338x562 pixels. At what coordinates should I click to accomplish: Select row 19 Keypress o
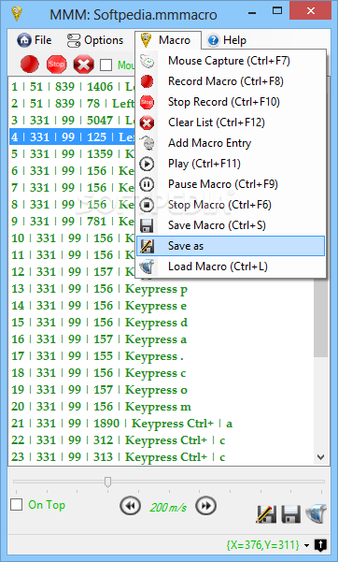[162, 390]
